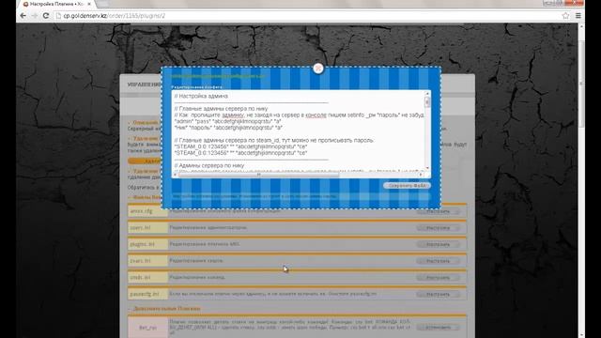The height and width of the screenshot is (338, 601).
Task: Click the bet_ru plugin name
Action: pyautogui.click(x=147, y=328)
